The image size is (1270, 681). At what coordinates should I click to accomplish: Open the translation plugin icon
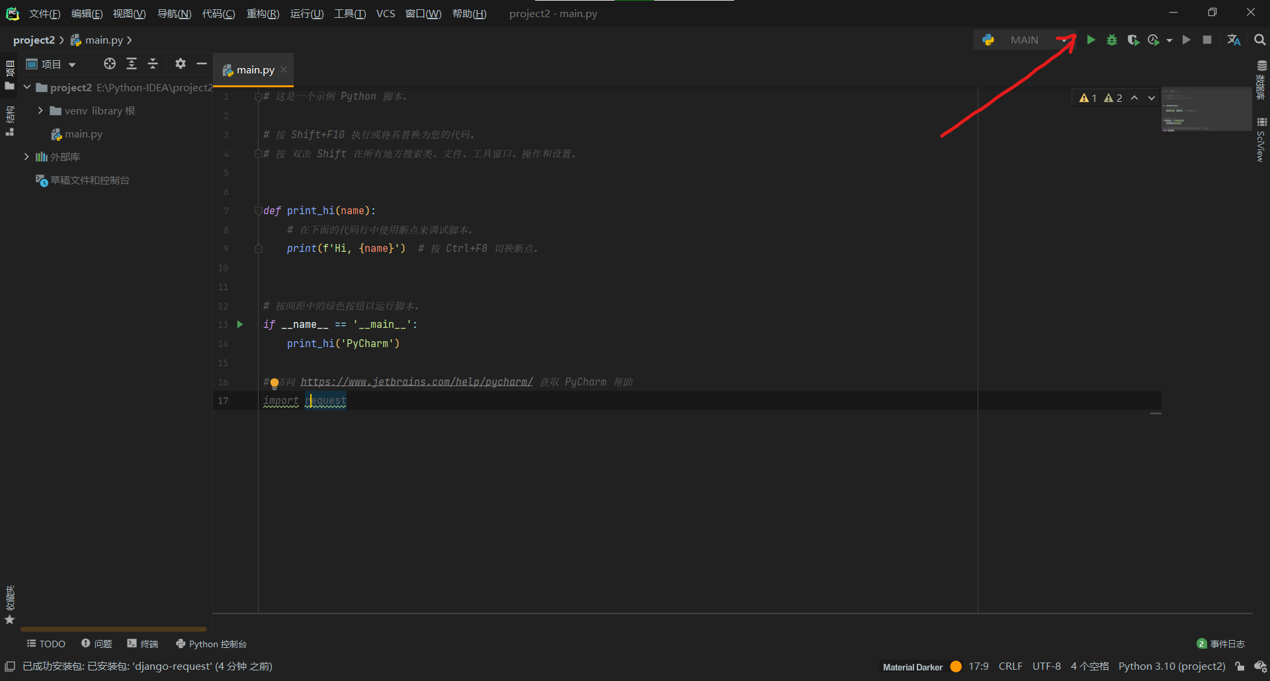(1234, 40)
